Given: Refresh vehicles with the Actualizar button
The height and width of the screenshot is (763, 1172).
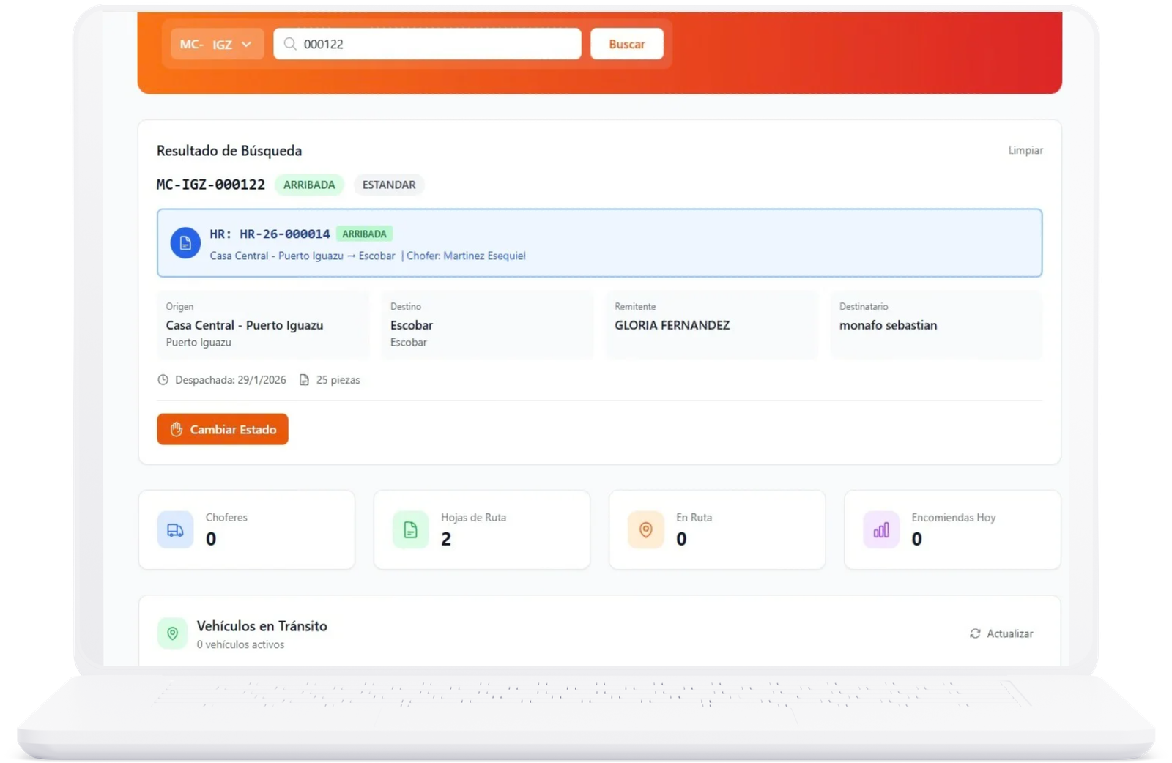Looking at the screenshot, I should click(1001, 633).
